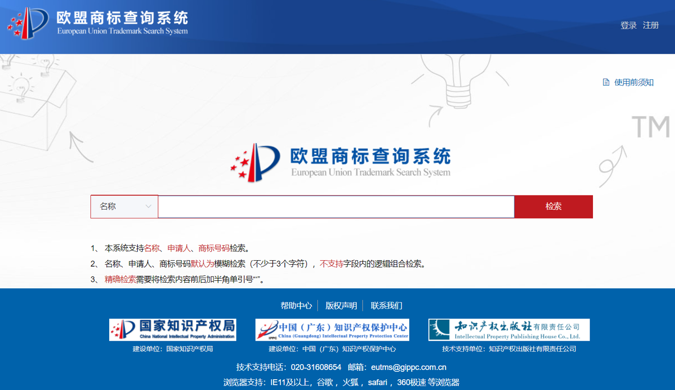Click the eutms@gippc.com.cn email address
675x390 pixels.
point(407,367)
